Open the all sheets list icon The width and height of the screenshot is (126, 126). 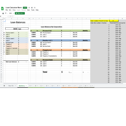coord(4,86)
